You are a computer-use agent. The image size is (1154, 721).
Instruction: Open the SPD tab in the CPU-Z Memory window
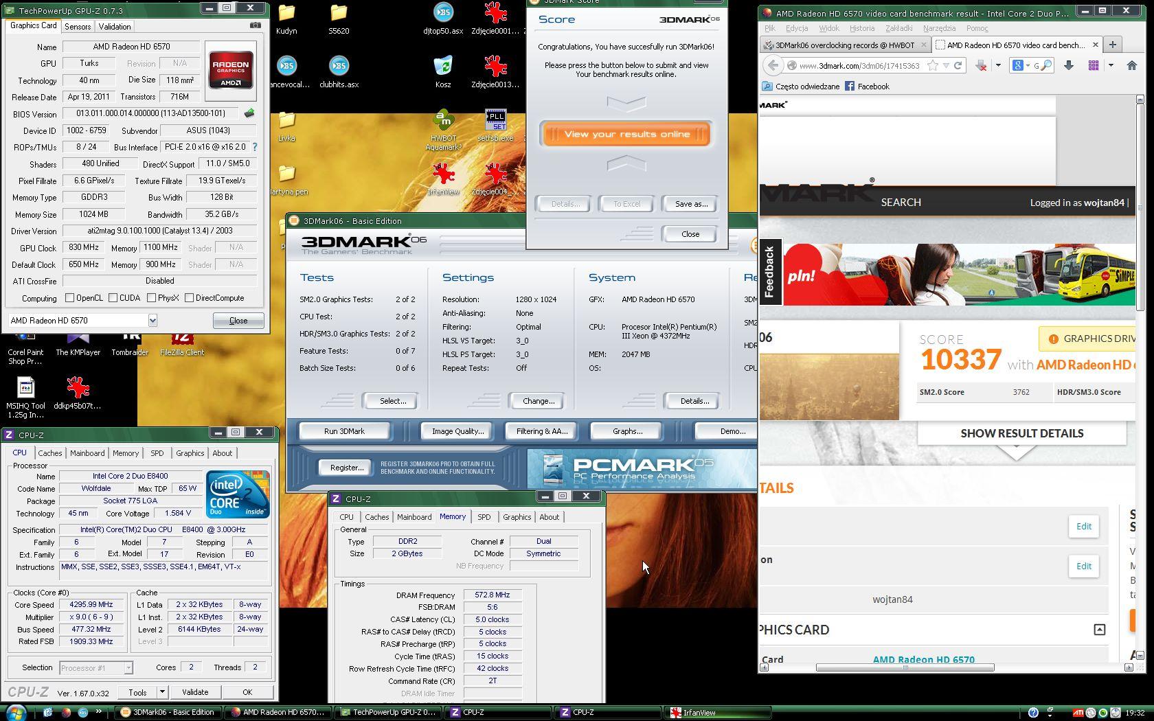click(484, 517)
